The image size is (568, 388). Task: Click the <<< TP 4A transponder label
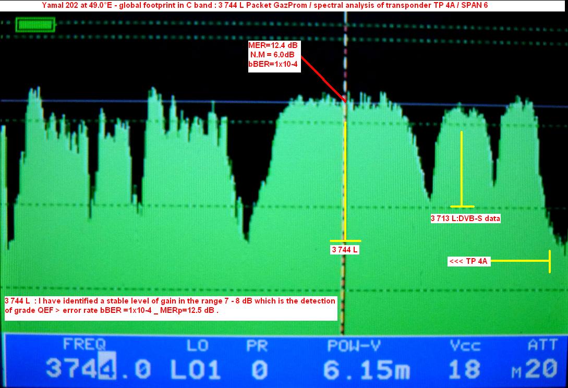[x=468, y=261]
